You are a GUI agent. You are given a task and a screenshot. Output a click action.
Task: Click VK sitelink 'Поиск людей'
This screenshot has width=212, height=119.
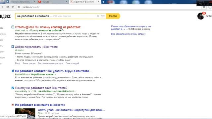pyautogui.click(x=73, y=63)
